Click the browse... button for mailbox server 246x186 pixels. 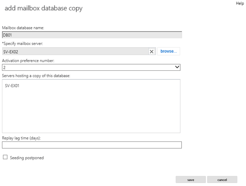tap(169, 51)
